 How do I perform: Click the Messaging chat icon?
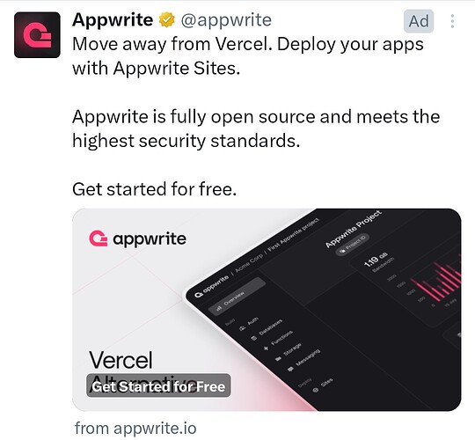tap(290, 370)
